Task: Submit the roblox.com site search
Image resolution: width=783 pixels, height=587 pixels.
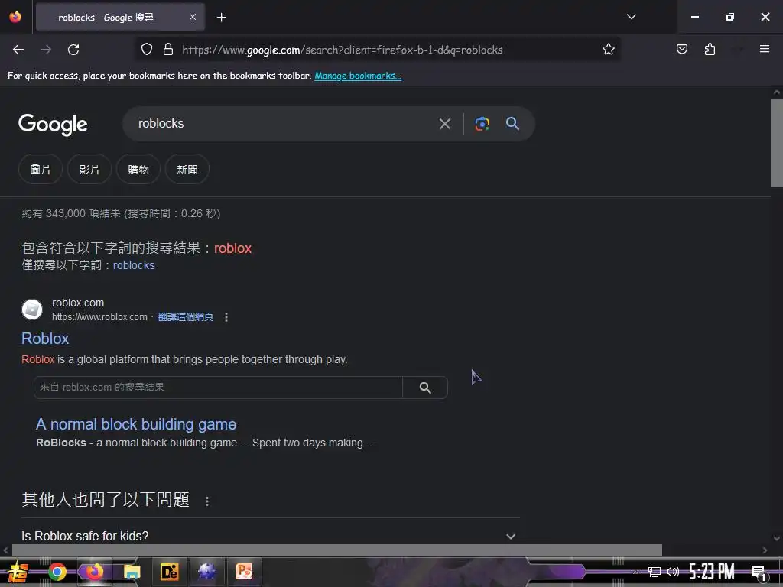Action: pyautogui.click(x=425, y=388)
